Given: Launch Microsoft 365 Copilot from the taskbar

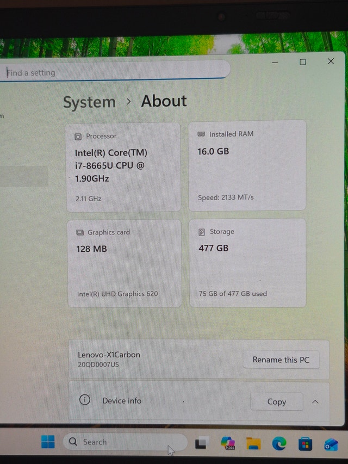Looking at the screenshot, I should (x=228, y=443).
